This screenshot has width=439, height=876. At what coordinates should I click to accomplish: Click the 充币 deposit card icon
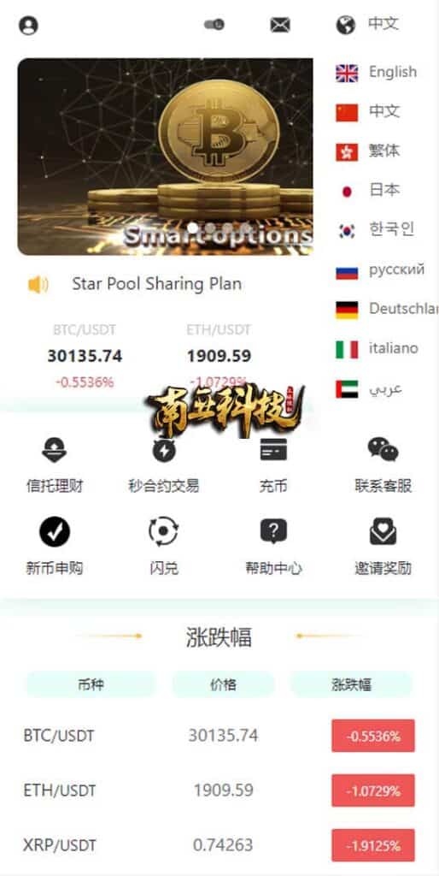click(x=273, y=449)
